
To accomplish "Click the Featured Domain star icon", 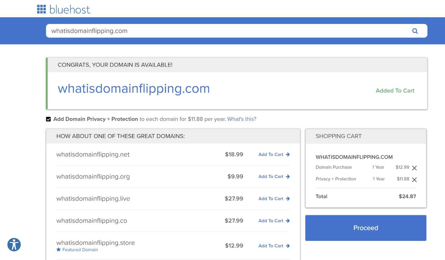I will (58, 249).
